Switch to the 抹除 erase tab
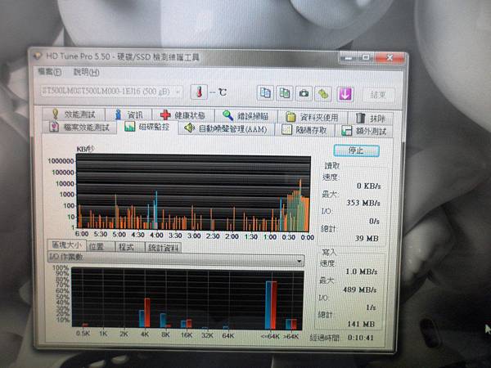Viewport: 491px width, 368px height. pyautogui.click(x=370, y=119)
